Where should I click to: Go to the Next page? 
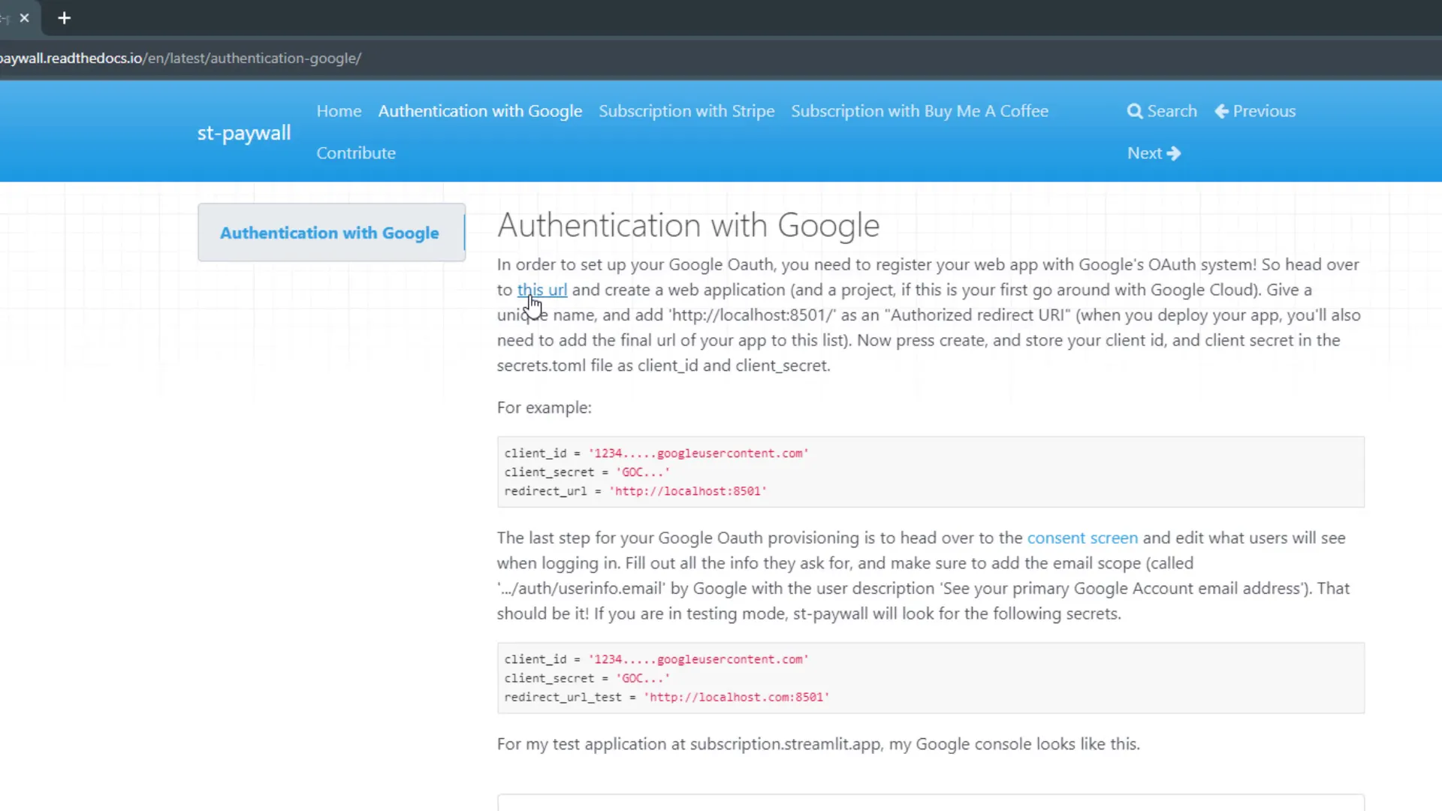click(1154, 153)
